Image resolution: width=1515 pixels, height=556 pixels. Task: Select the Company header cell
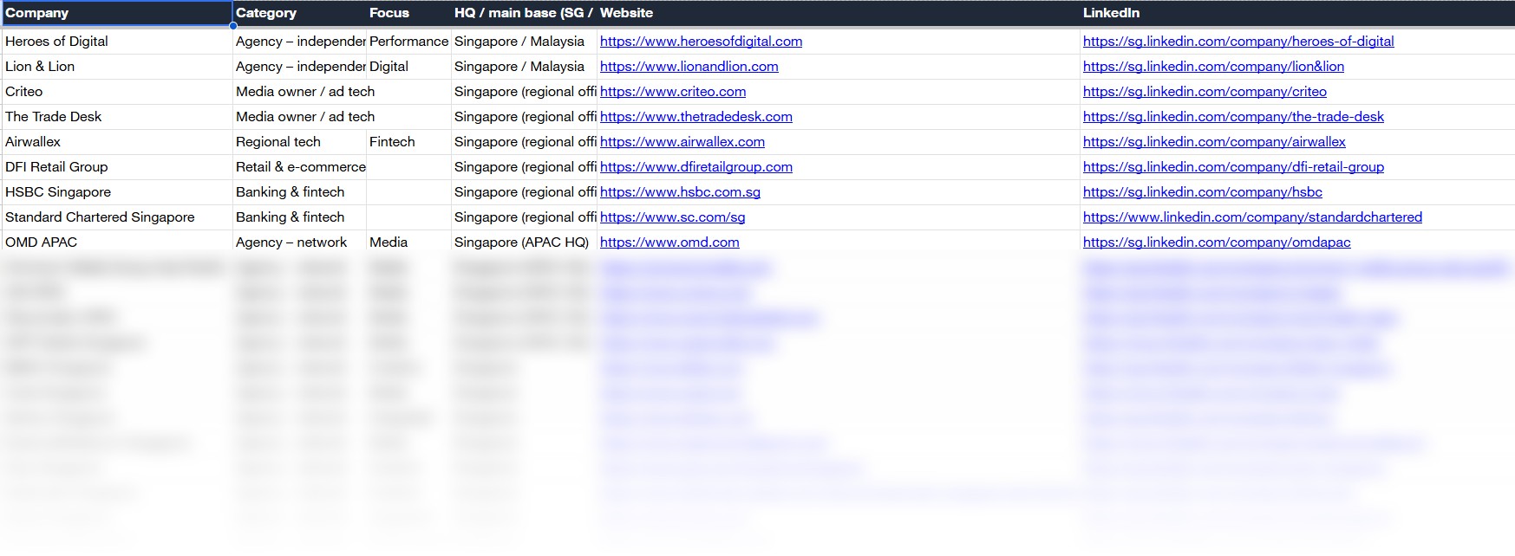pyautogui.click(x=116, y=13)
